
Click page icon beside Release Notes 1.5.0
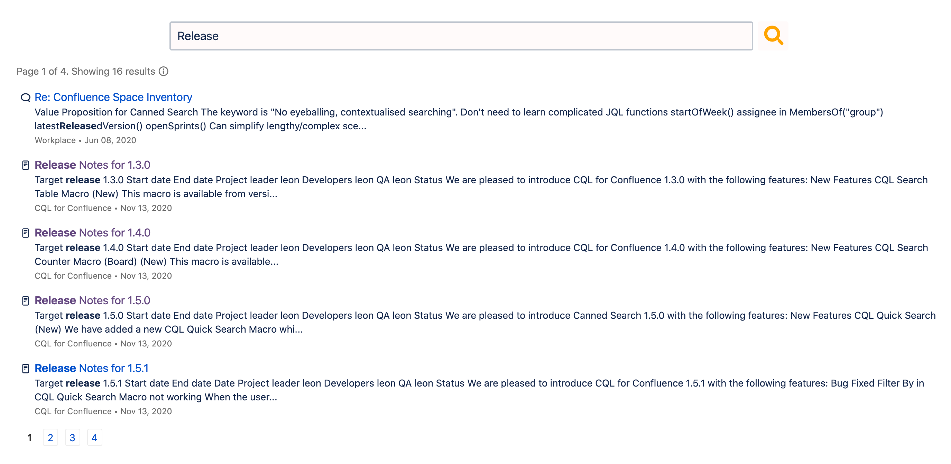click(26, 300)
